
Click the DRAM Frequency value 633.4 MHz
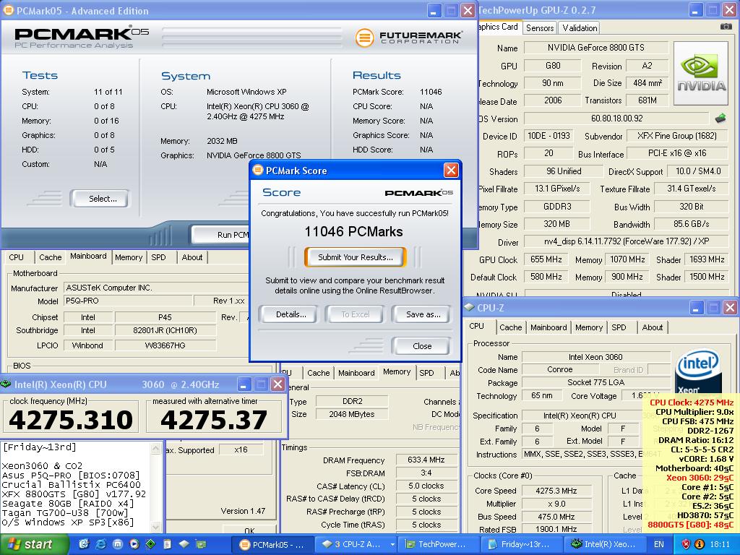[426, 460]
